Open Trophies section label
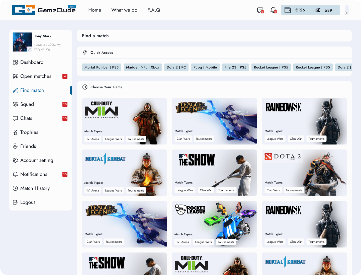The height and width of the screenshot is (275, 361). point(29,132)
